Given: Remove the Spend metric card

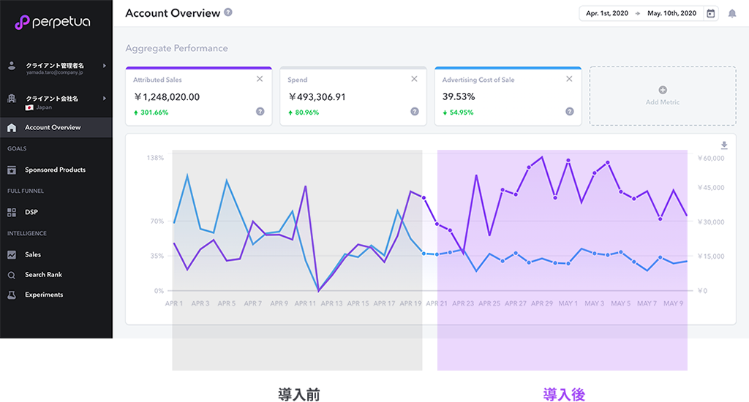Looking at the screenshot, I should [414, 79].
